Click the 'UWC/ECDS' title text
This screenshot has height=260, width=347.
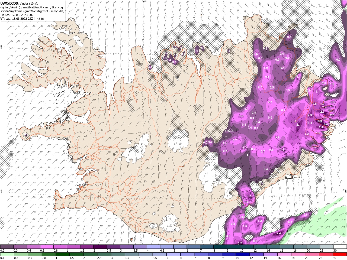[9, 3]
